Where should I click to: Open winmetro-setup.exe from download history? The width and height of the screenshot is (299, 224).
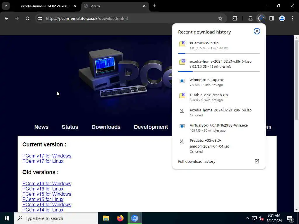pyautogui.click(x=219, y=82)
